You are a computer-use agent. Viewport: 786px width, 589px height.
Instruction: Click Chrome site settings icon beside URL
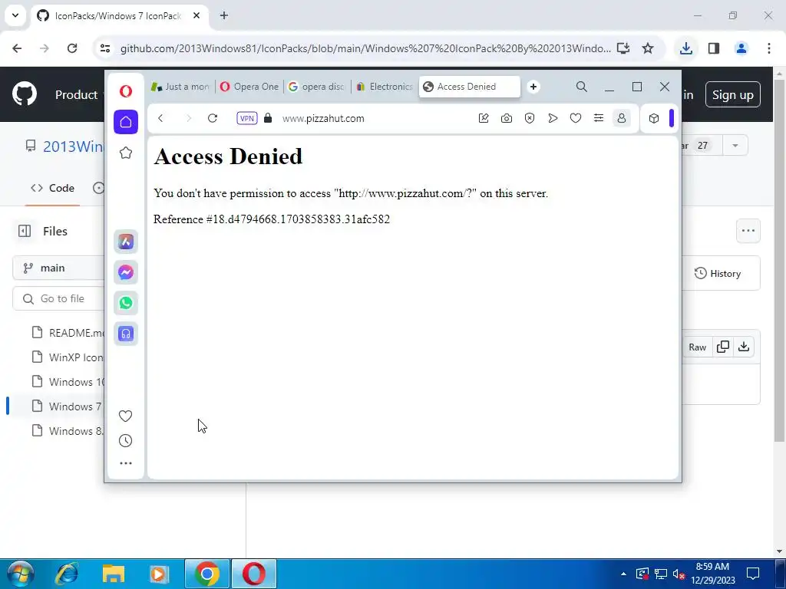pyautogui.click(x=104, y=48)
